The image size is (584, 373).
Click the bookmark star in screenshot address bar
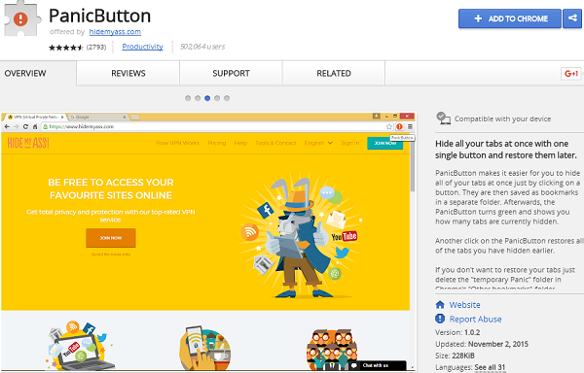[x=389, y=126]
